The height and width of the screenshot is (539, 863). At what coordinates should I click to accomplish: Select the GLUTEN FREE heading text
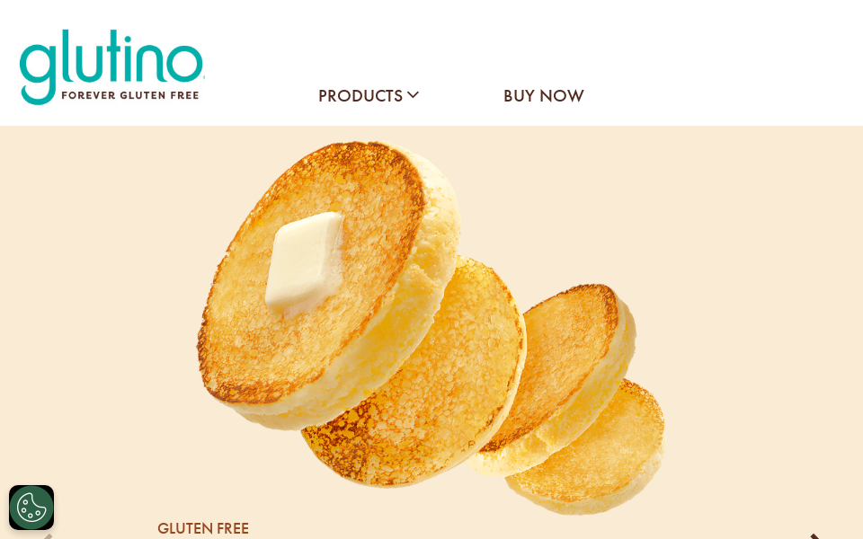203,528
